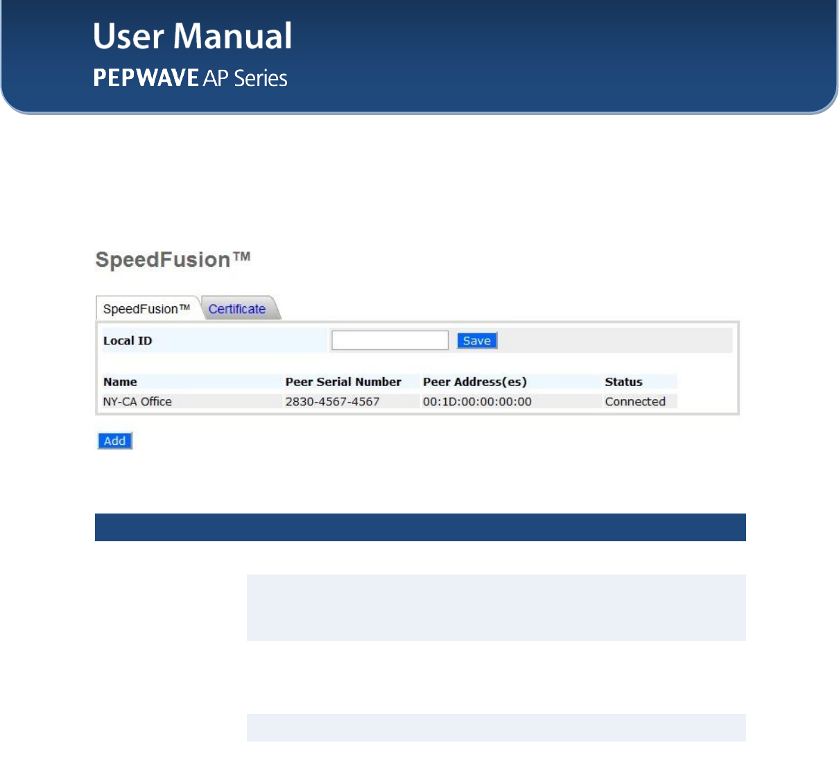This screenshot has height=772, width=839.
Task: Click the Connected status cell
Action: 635,402
